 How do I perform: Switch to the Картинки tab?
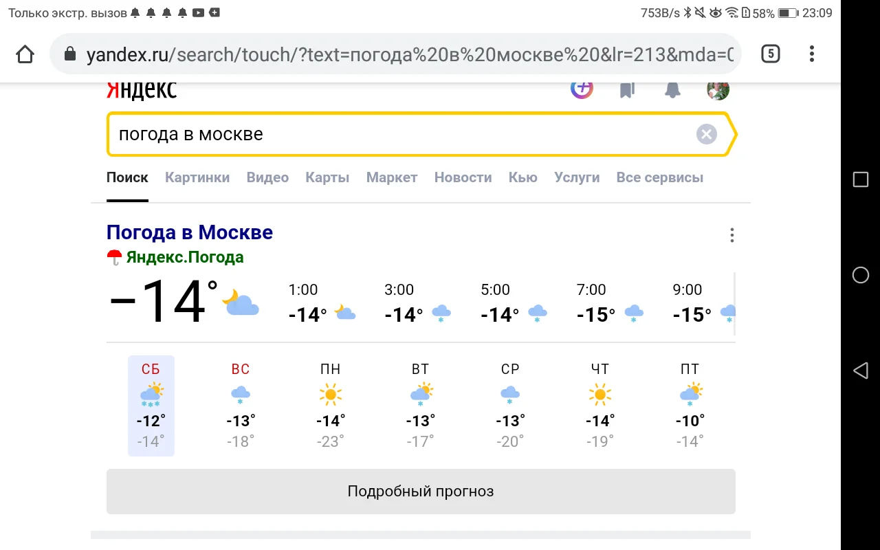197,177
